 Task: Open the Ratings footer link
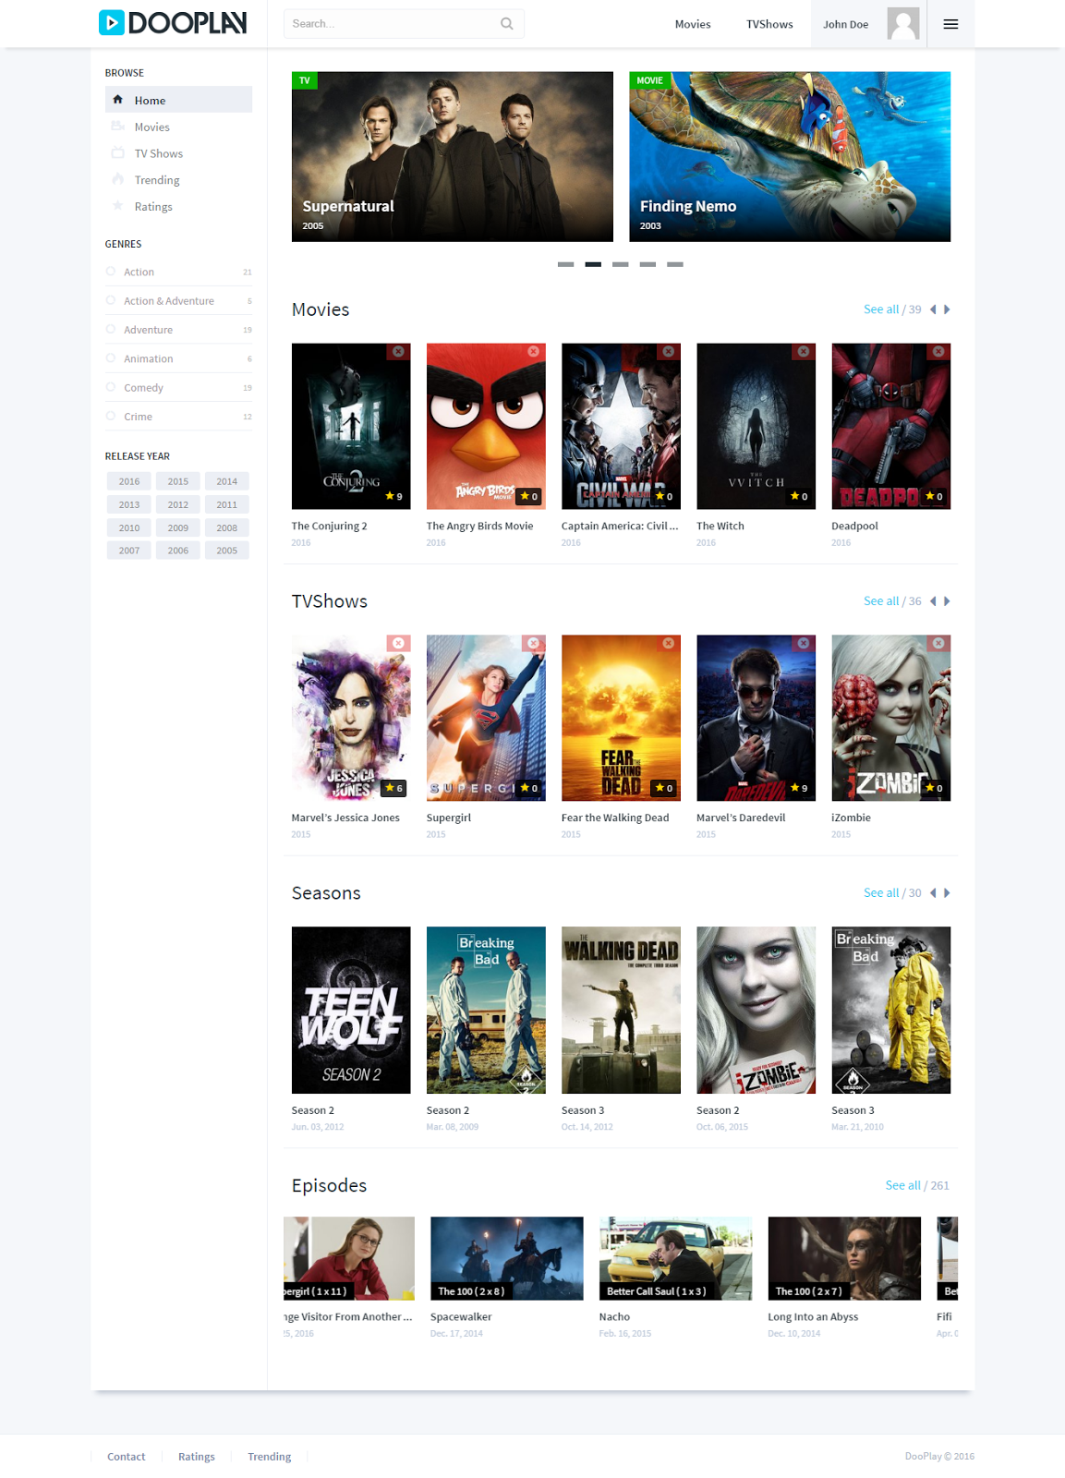click(197, 1457)
